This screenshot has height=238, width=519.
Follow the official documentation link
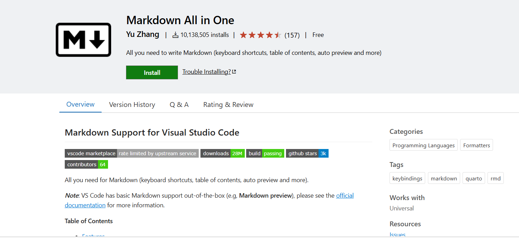[x=209, y=200]
